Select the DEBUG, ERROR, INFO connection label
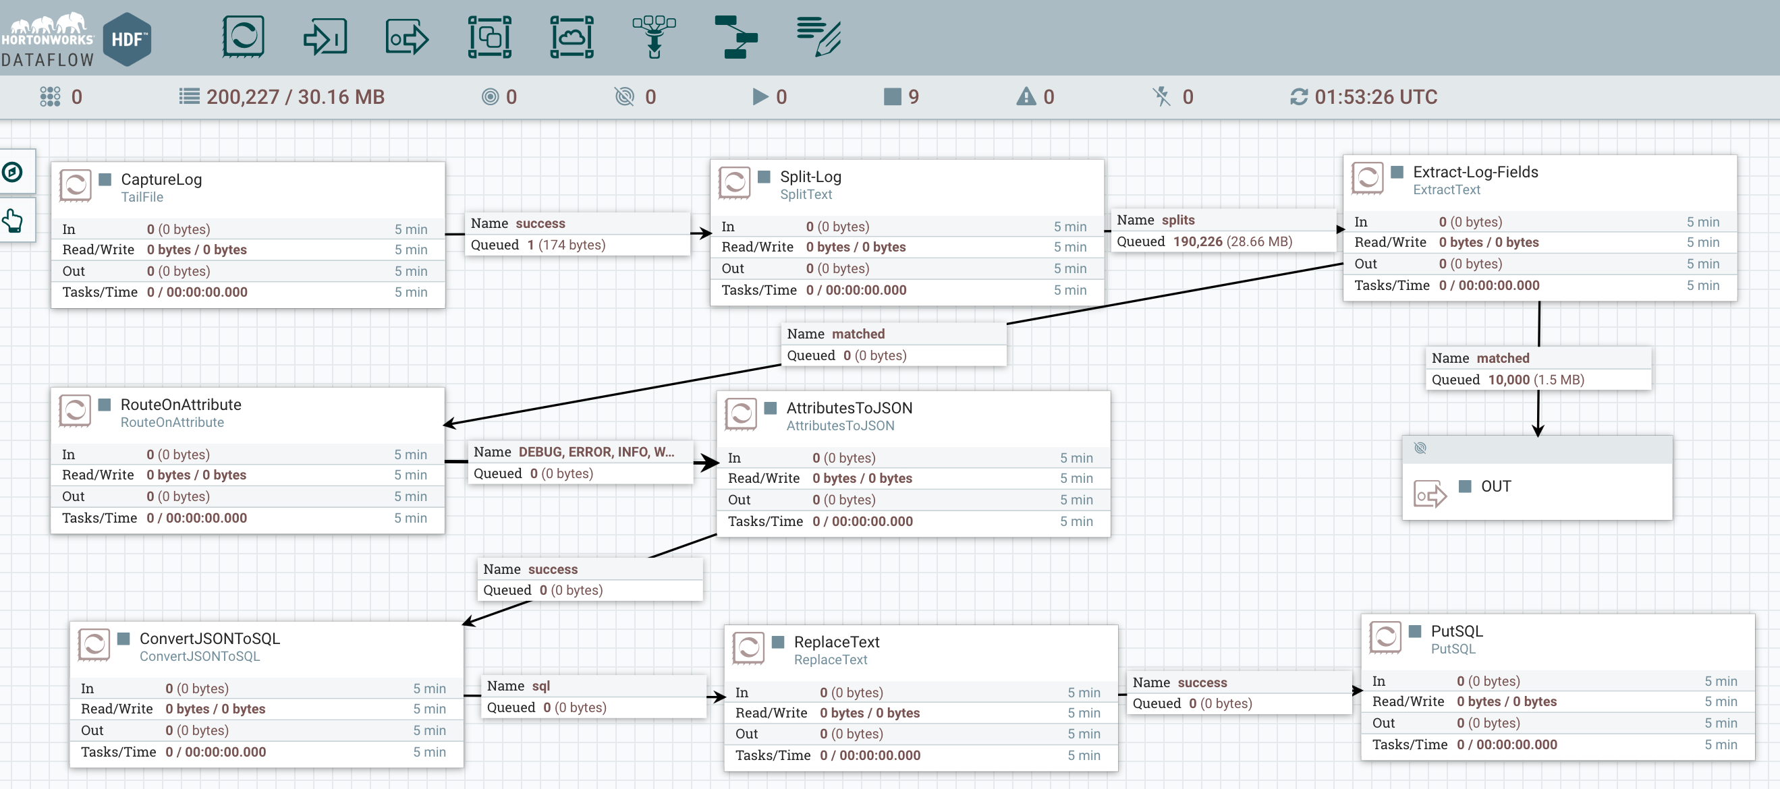 pyautogui.click(x=580, y=463)
